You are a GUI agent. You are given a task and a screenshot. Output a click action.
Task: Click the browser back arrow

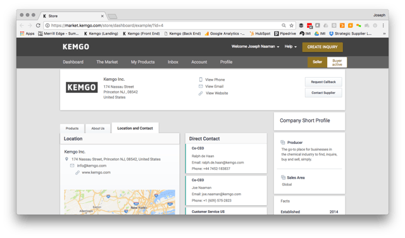pyautogui.click(x=22, y=25)
